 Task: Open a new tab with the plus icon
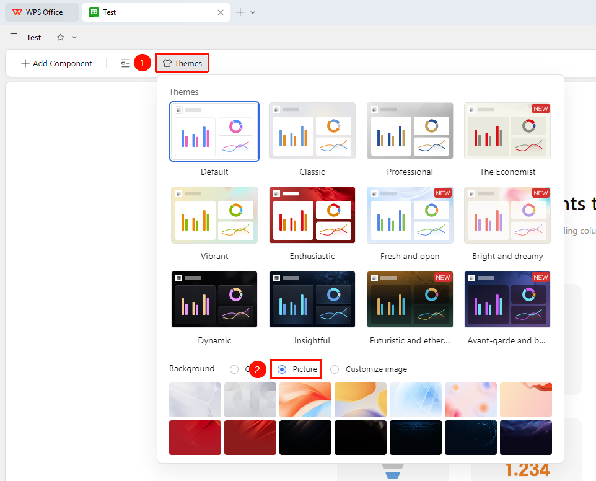(240, 12)
